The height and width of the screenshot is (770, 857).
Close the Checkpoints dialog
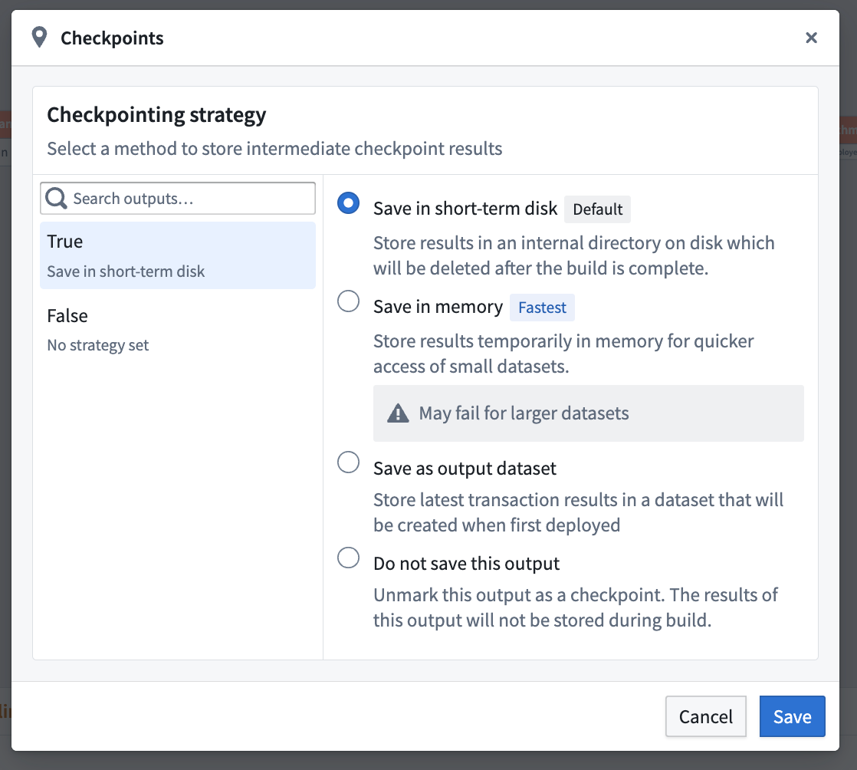(x=811, y=37)
